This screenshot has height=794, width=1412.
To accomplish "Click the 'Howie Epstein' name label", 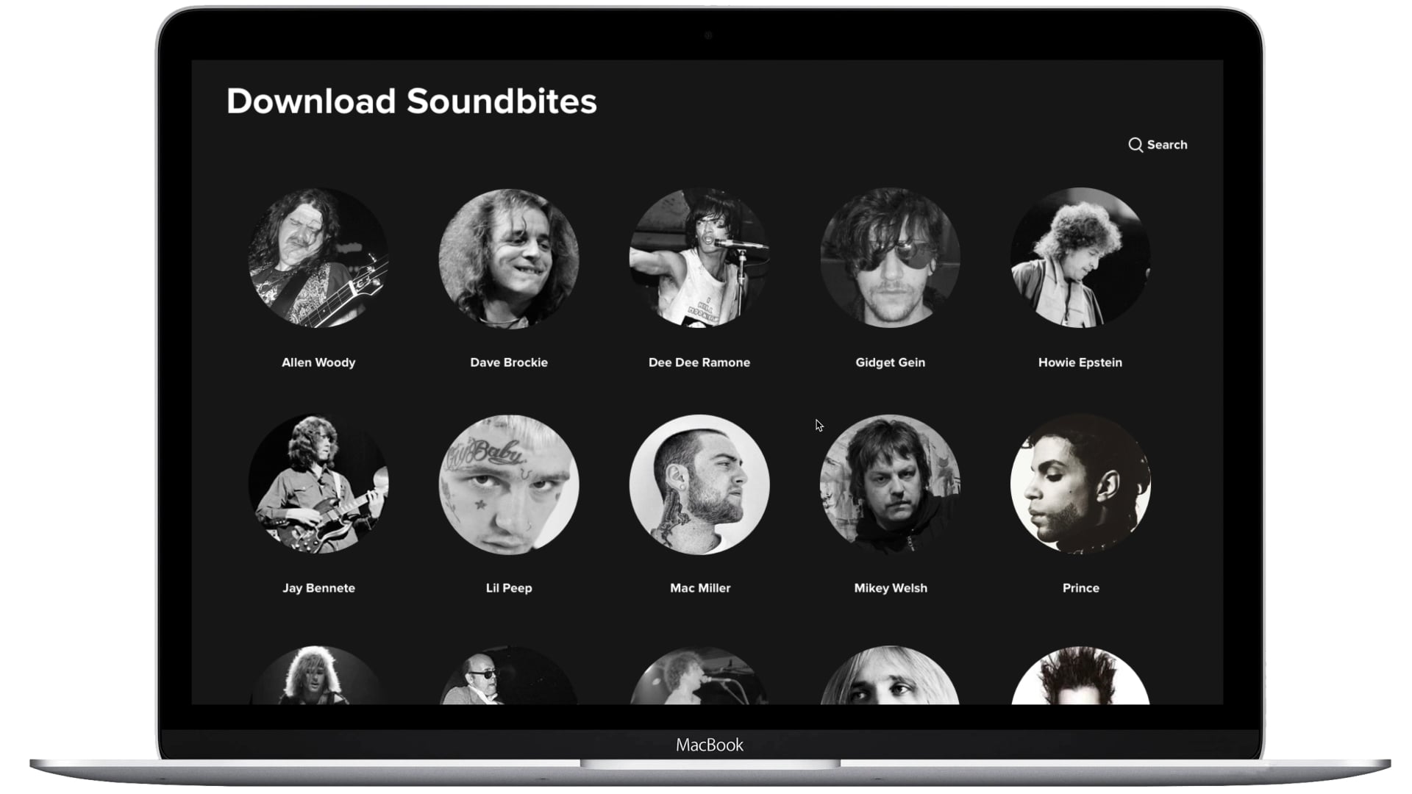I will [1080, 362].
